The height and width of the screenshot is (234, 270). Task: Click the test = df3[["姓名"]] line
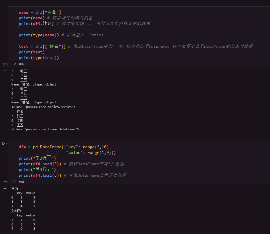[42, 46]
